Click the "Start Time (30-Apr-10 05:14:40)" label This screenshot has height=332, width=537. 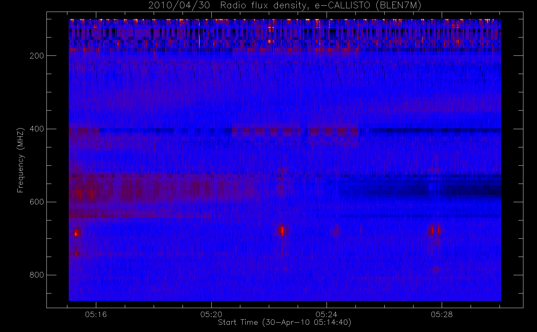(x=284, y=322)
